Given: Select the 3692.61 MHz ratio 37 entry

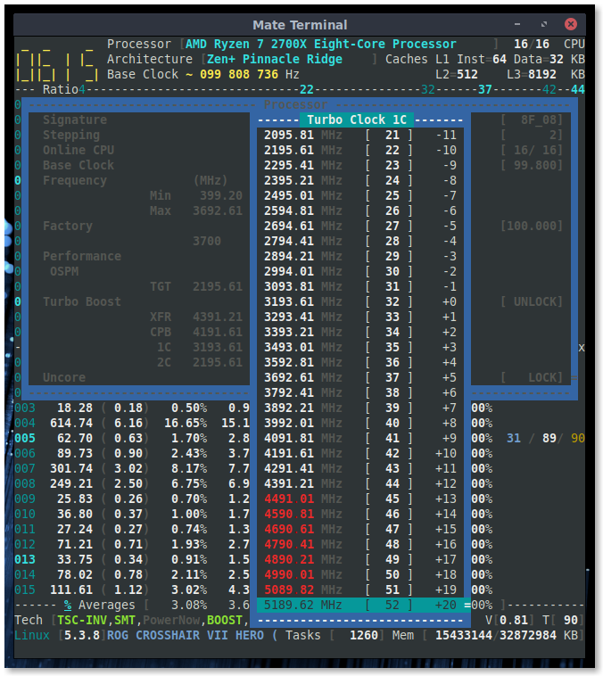Looking at the screenshot, I should pos(360,377).
